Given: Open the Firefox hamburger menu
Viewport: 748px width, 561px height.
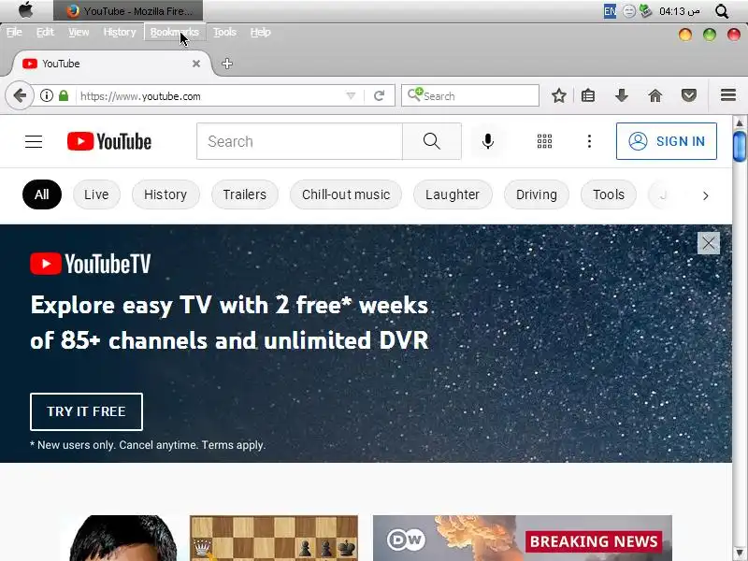Looking at the screenshot, I should point(728,95).
